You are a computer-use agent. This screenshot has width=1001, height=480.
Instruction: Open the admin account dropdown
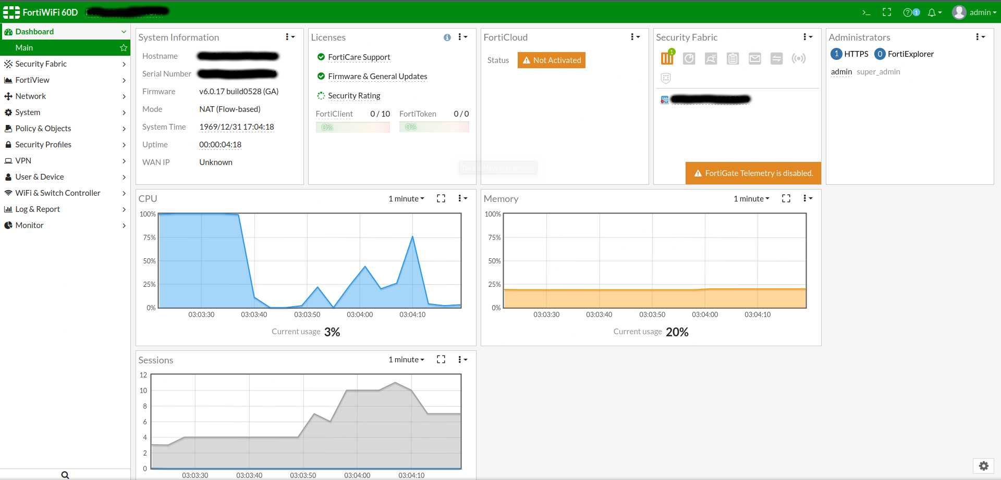983,12
